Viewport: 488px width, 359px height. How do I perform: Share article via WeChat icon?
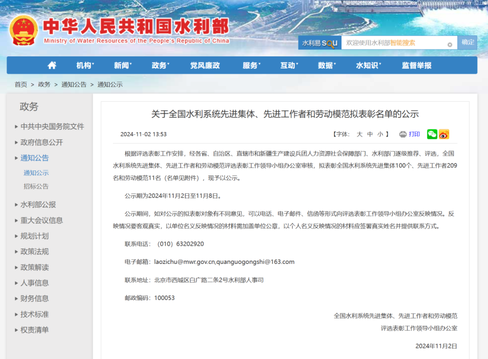pos(432,134)
